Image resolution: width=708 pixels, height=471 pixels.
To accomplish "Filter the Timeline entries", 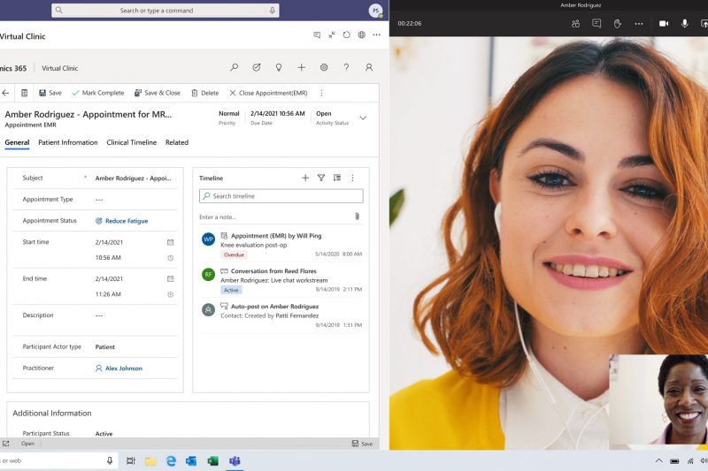I will point(321,178).
